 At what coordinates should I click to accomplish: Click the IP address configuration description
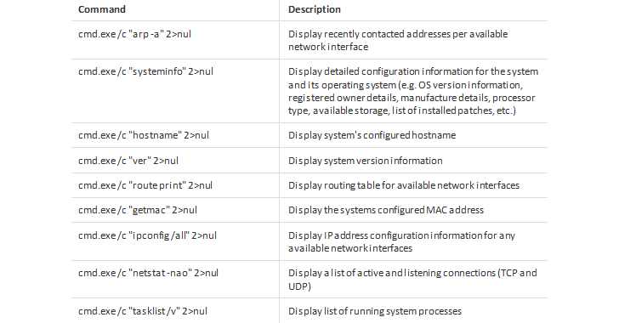(401, 241)
